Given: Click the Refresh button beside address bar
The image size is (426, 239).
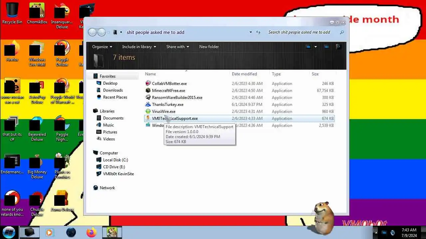Looking at the screenshot, I should (x=258, y=32).
